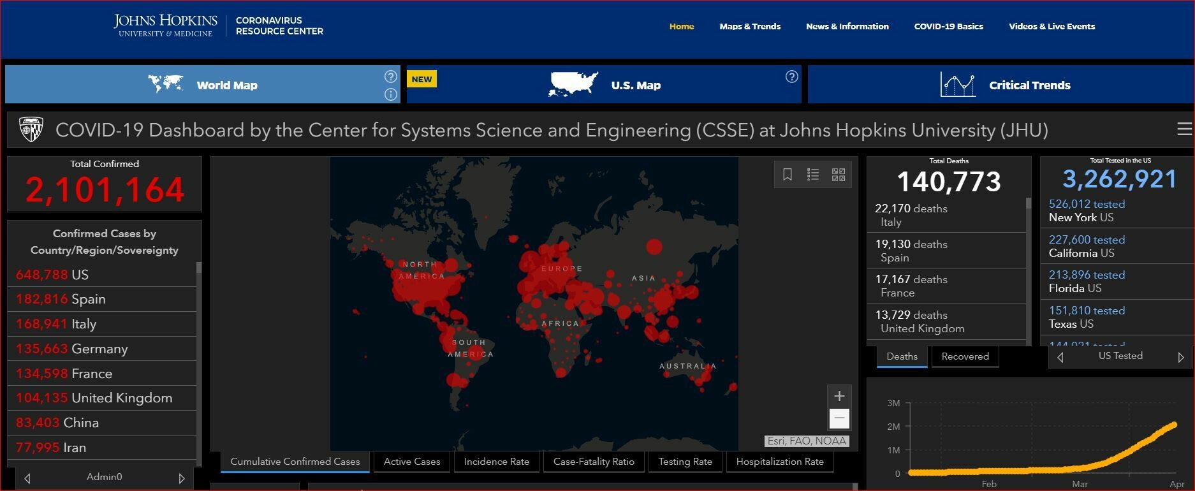
Task: Click the bookmark icon on the map
Action: point(788,175)
